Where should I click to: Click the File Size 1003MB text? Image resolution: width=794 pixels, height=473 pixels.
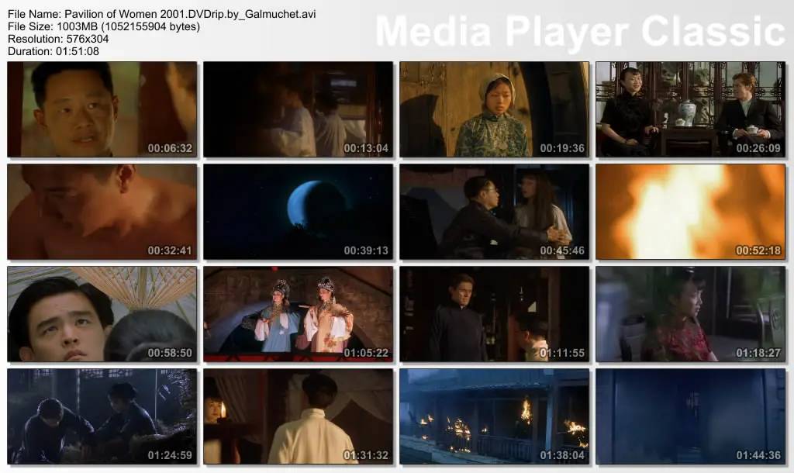coord(104,26)
